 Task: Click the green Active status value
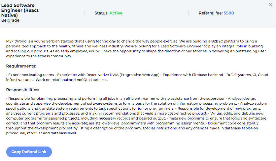pos(116,13)
